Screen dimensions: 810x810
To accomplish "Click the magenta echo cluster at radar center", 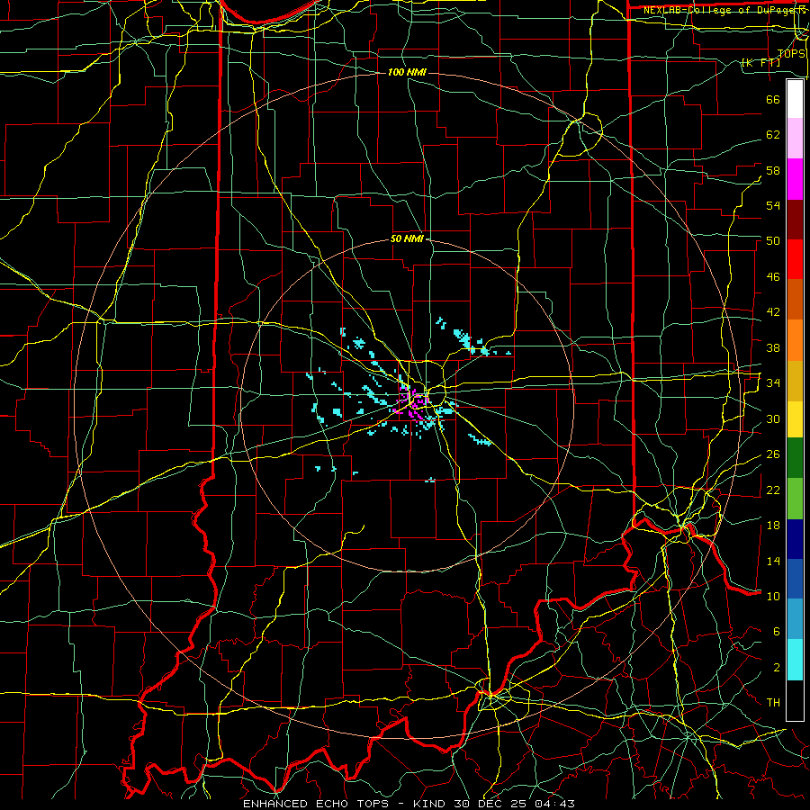I will 411,404.
